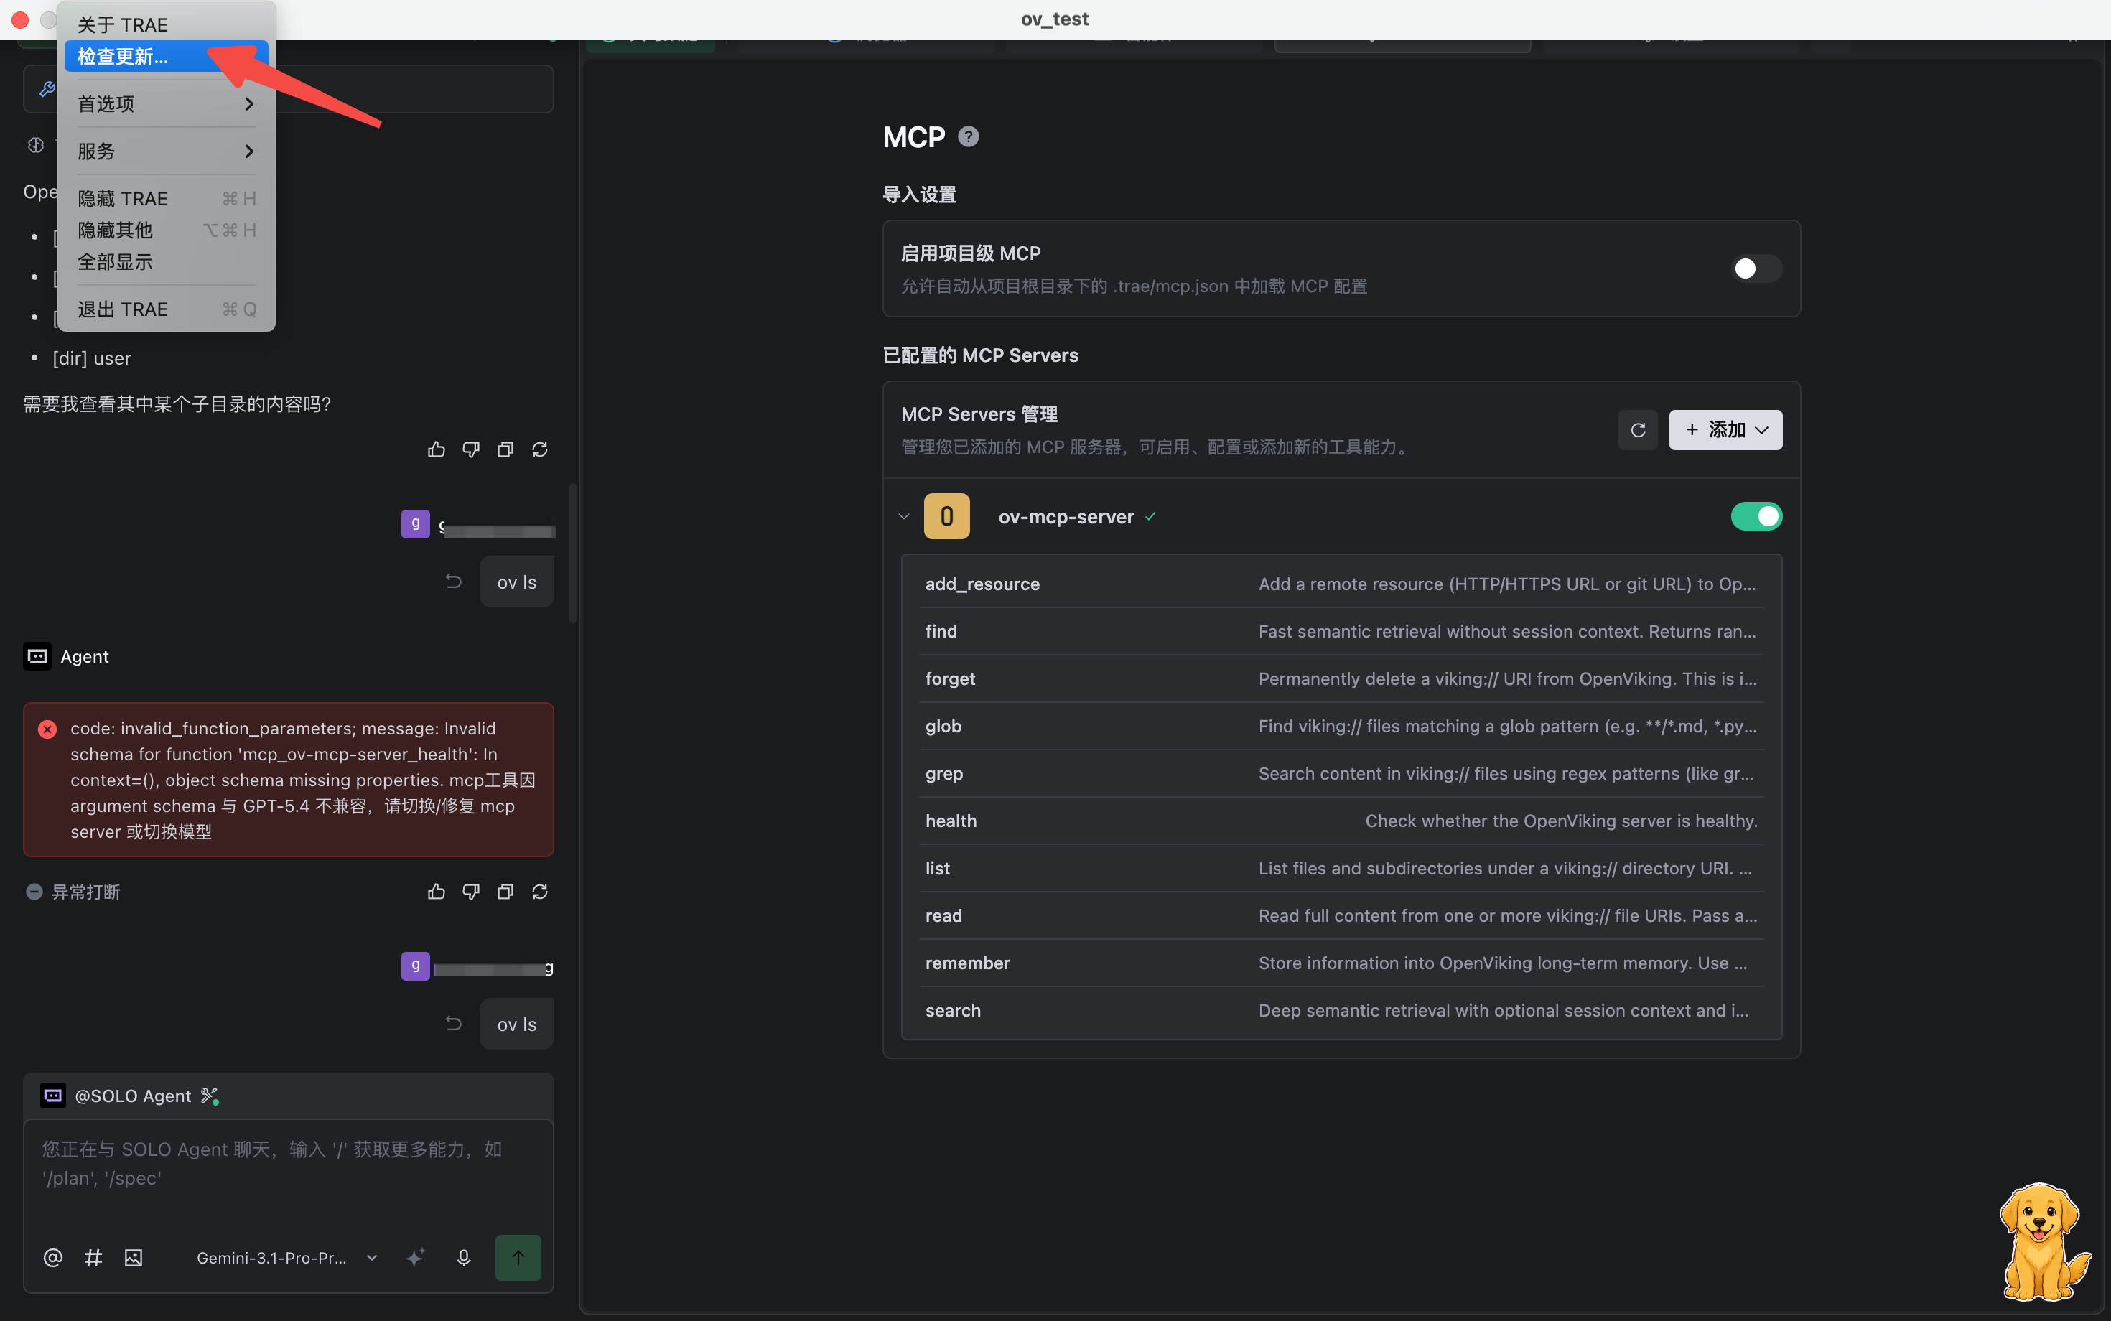2111x1321 pixels.
Task: Select 隐藏 TRAE menu item
Action: [x=166, y=198]
